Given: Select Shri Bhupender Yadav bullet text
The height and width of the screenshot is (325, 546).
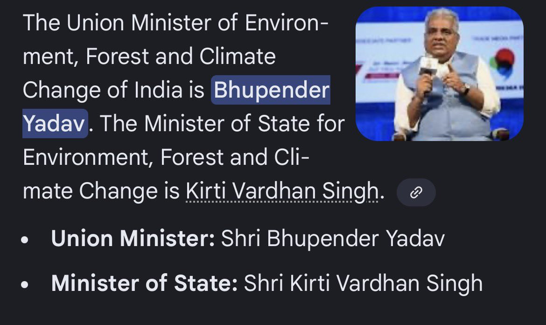Looking at the screenshot, I should [x=333, y=239].
